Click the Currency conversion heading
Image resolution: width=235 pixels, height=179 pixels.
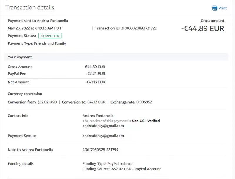tap(25, 94)
